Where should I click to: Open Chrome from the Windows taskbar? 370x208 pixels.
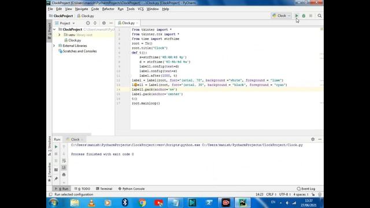pos(142,203)
